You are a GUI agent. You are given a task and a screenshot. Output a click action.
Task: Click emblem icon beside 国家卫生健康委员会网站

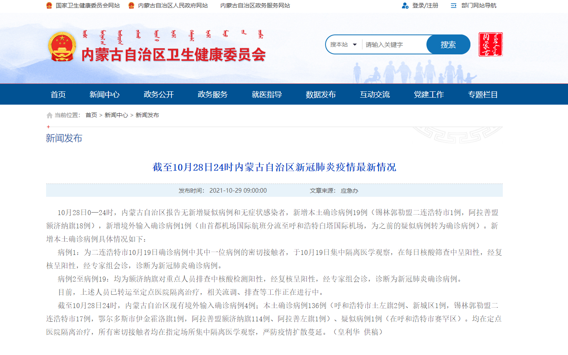click(49, 6)
